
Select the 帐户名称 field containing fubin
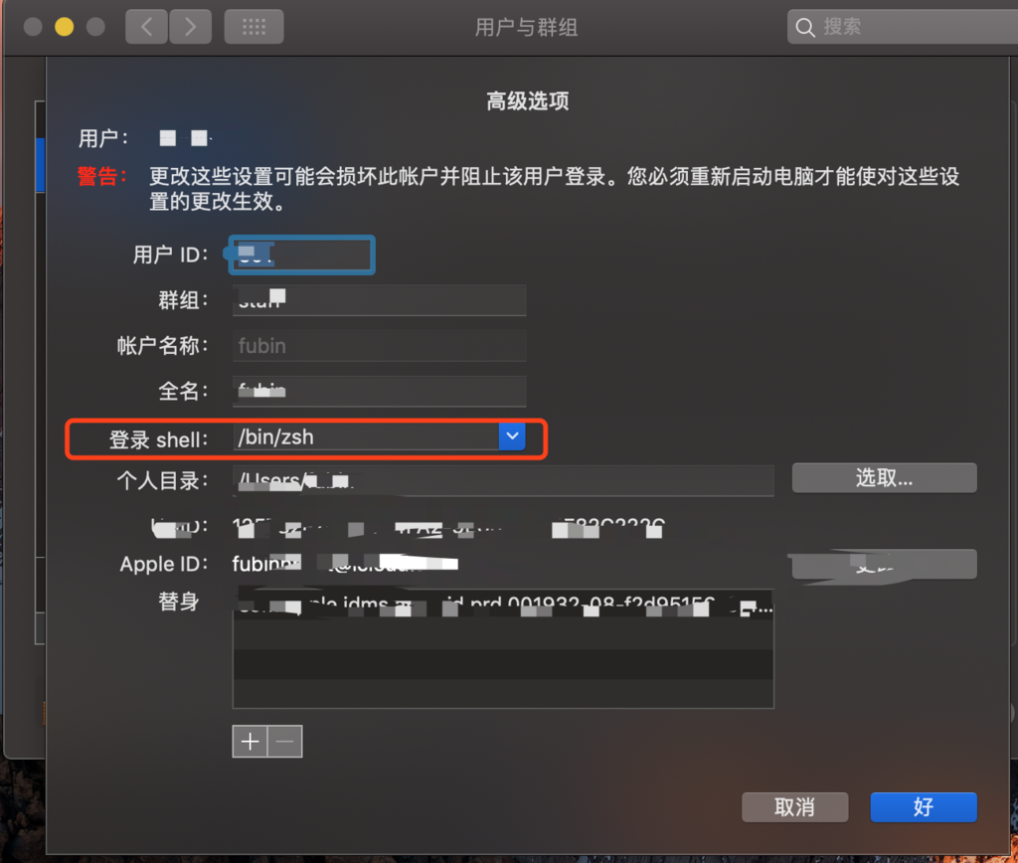coord(379,345)
